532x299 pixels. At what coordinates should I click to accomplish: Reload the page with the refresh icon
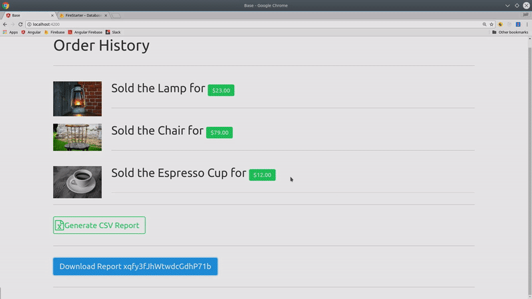click(20, 24)
